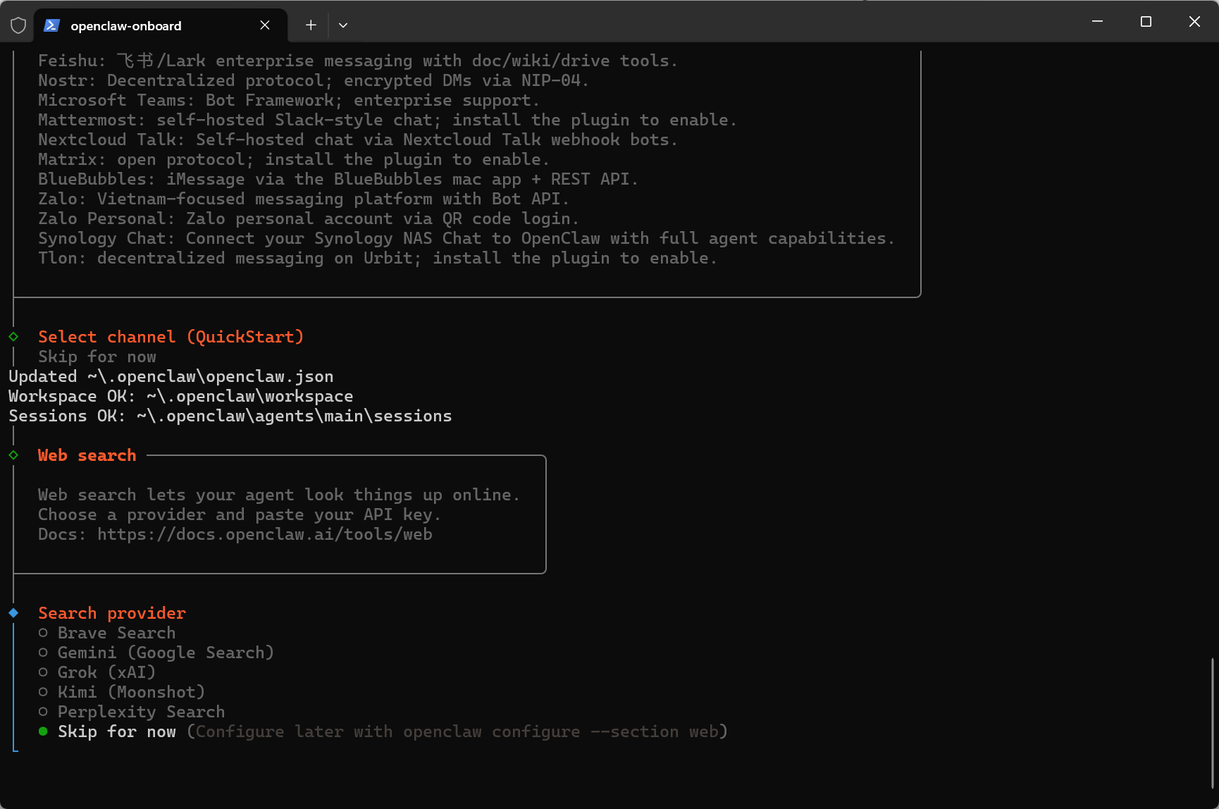
Task: Minimize the terminal window
Action: pyautogui.click(x=1097, y=22)
